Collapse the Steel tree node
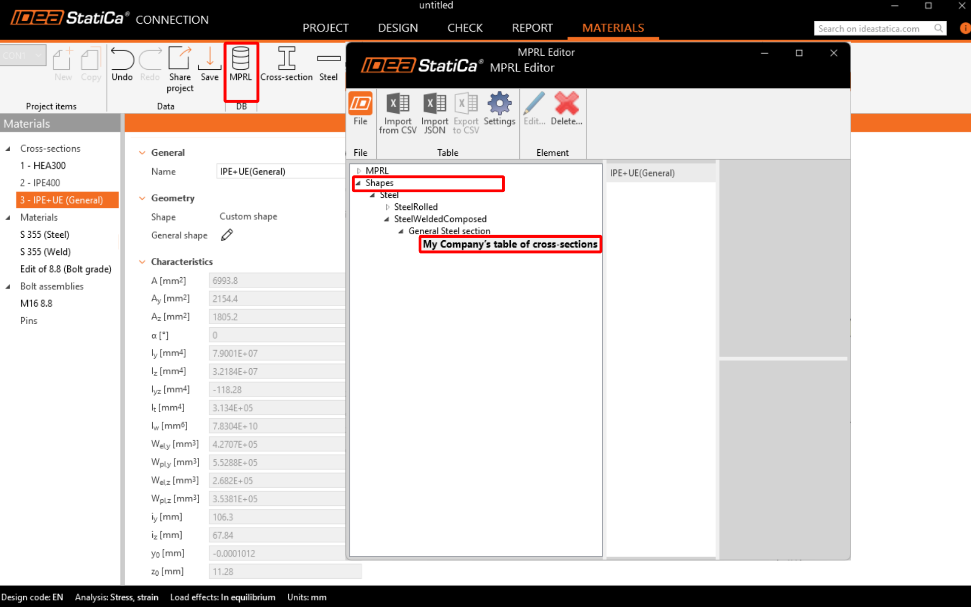The image size is (971, 607). point(373,195)
